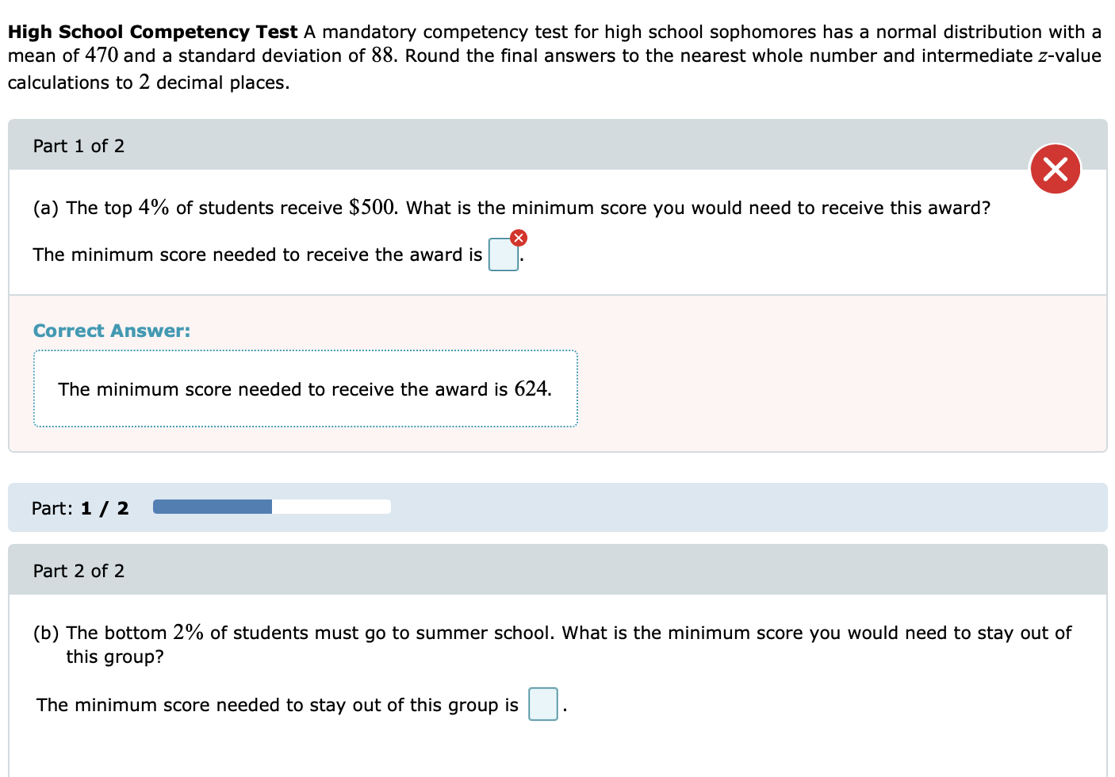Click the unfilled segment of the progress bar
Image resolution: width=1115 pixels, height=777 pixels.
[333, 506]
